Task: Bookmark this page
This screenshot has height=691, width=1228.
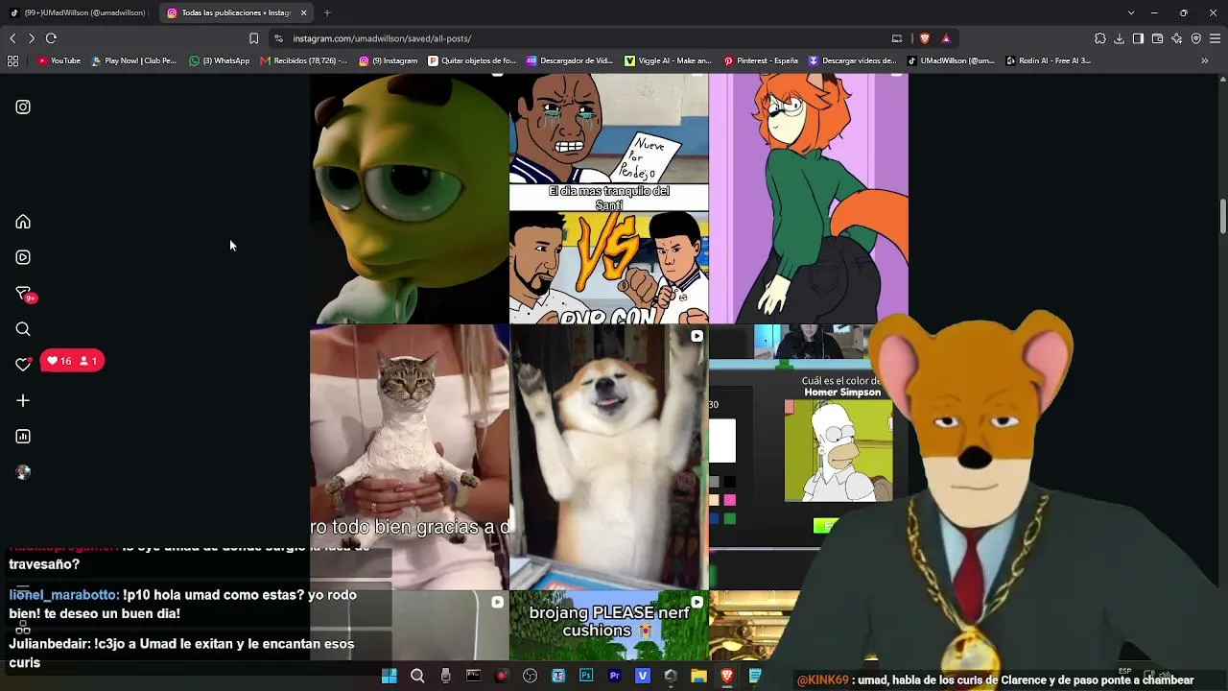Action: pos(253,38)
